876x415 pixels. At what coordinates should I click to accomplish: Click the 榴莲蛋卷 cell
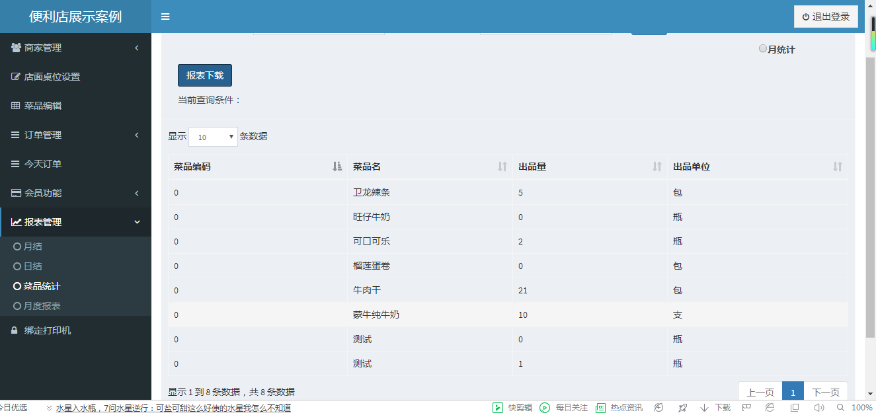tap(430, 266)
